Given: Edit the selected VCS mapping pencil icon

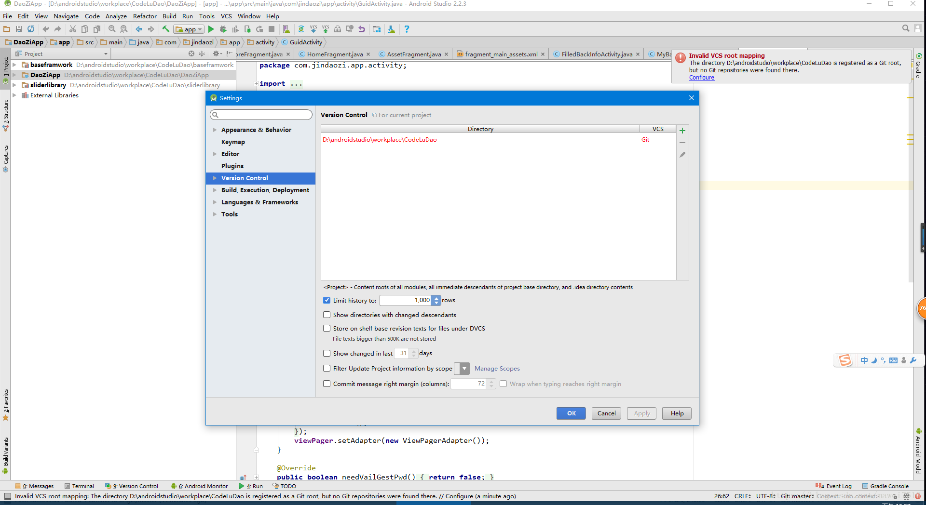Looking at the screenshot, I should pos(682,155).
